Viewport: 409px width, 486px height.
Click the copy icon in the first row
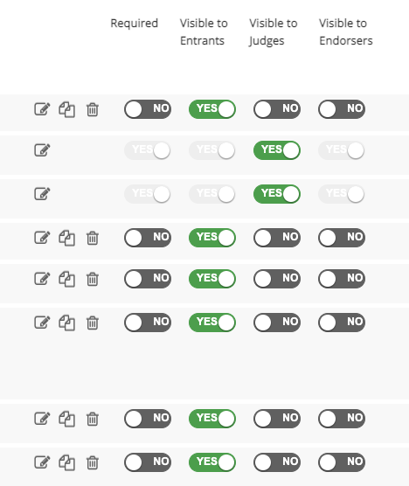point(67,109)
